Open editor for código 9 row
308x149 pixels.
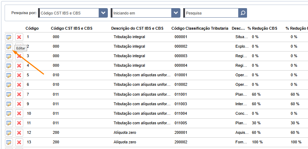[9, 104]
